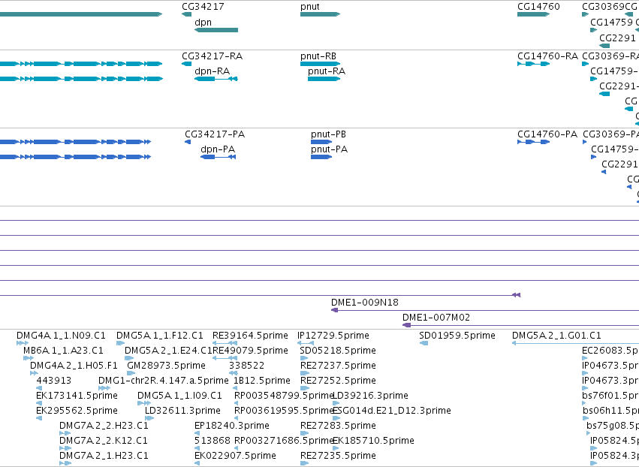Select the IP12729.5prime EST label
Screen dimensions: 639x467
tap(333, 336)
